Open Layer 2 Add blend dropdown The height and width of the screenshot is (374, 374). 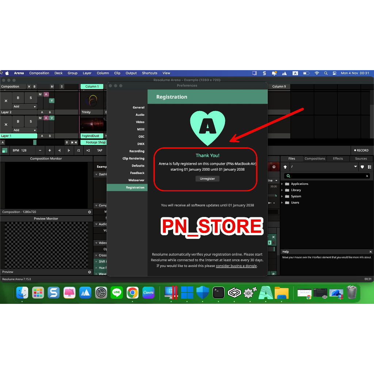[25, 106]
